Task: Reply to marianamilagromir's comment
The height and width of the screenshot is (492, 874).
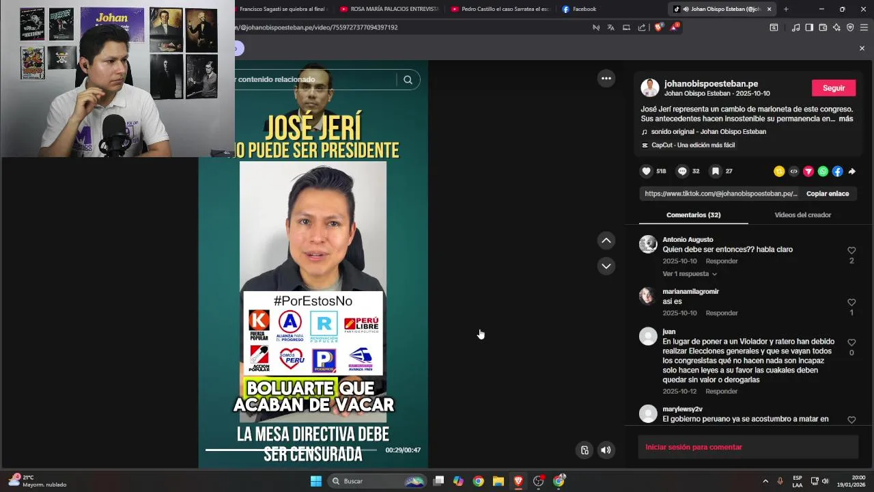Action: tap(722, 313)
